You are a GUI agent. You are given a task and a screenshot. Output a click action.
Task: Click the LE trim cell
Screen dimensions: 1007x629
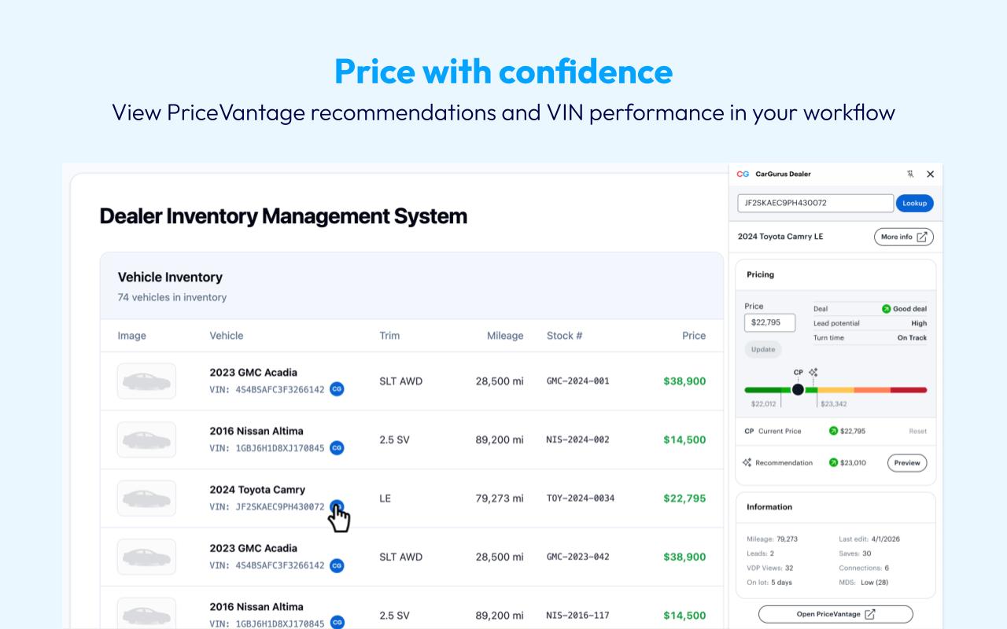[385, 498]
